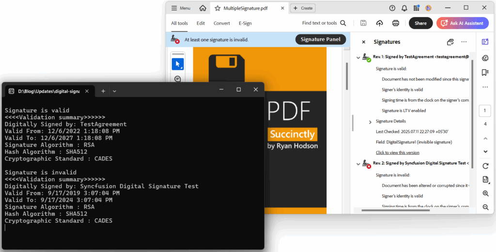Go to next page down chevron
The image size is (496, 252).
[485, 152]
